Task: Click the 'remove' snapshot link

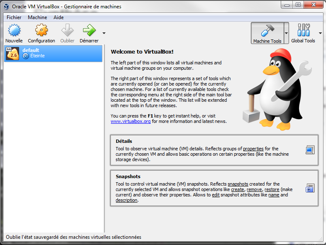Action: (x=254, y=189)
